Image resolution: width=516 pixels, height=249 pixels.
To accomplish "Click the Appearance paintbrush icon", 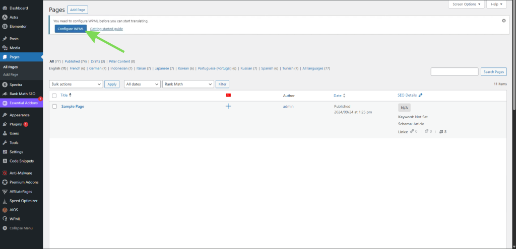I will click(x=5, y=115).
